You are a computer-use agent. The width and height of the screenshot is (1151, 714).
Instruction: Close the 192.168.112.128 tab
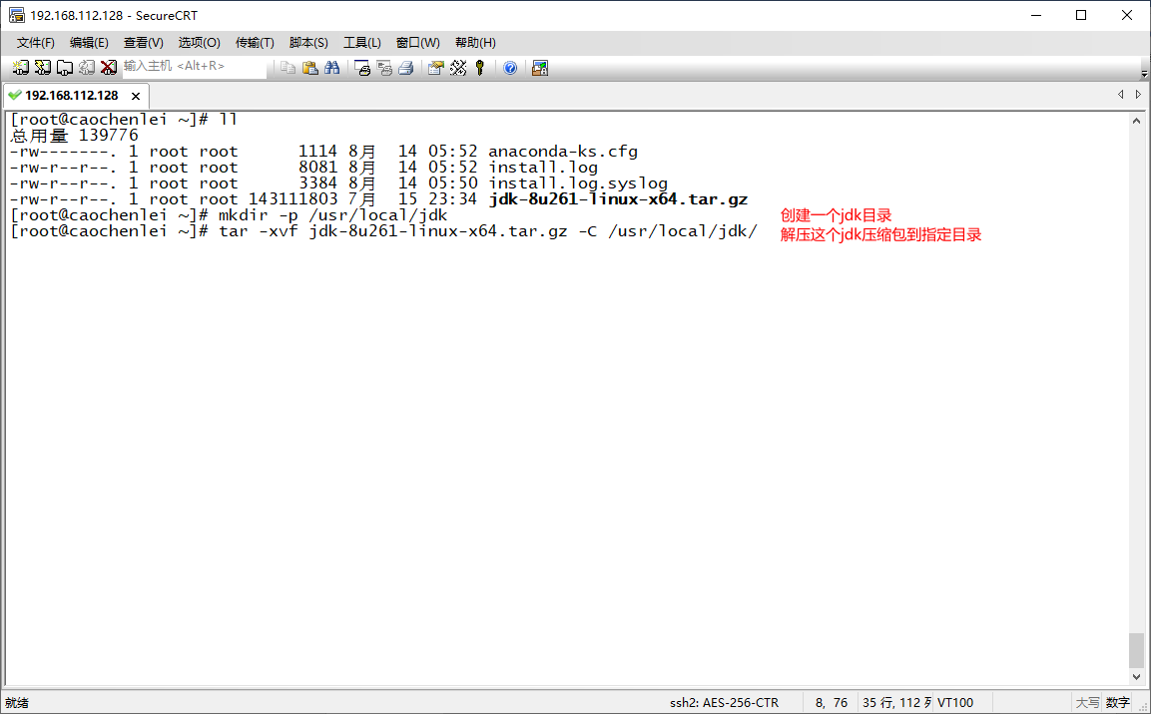coord(136,96)
